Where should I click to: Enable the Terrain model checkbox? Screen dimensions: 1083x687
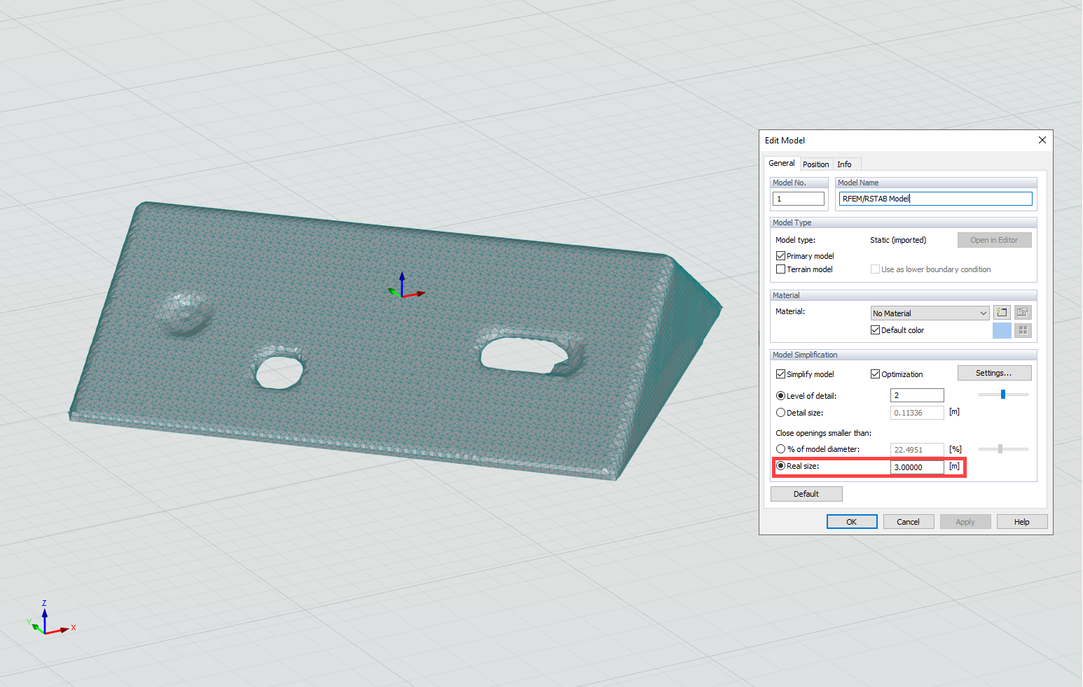click(780, 269)
